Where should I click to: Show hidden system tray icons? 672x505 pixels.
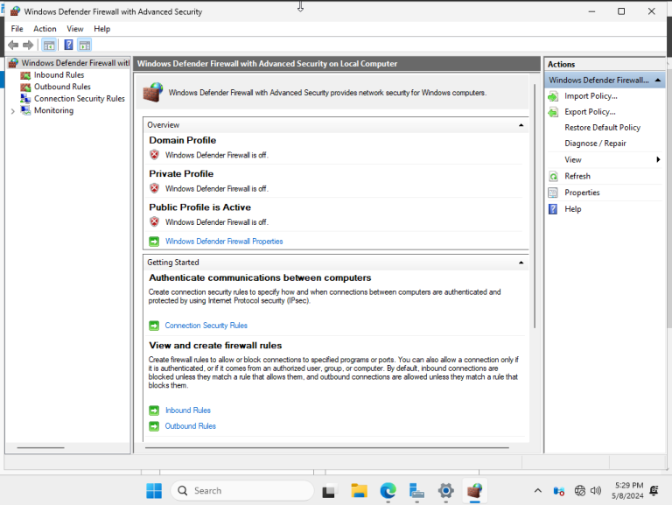pos(538,491)
